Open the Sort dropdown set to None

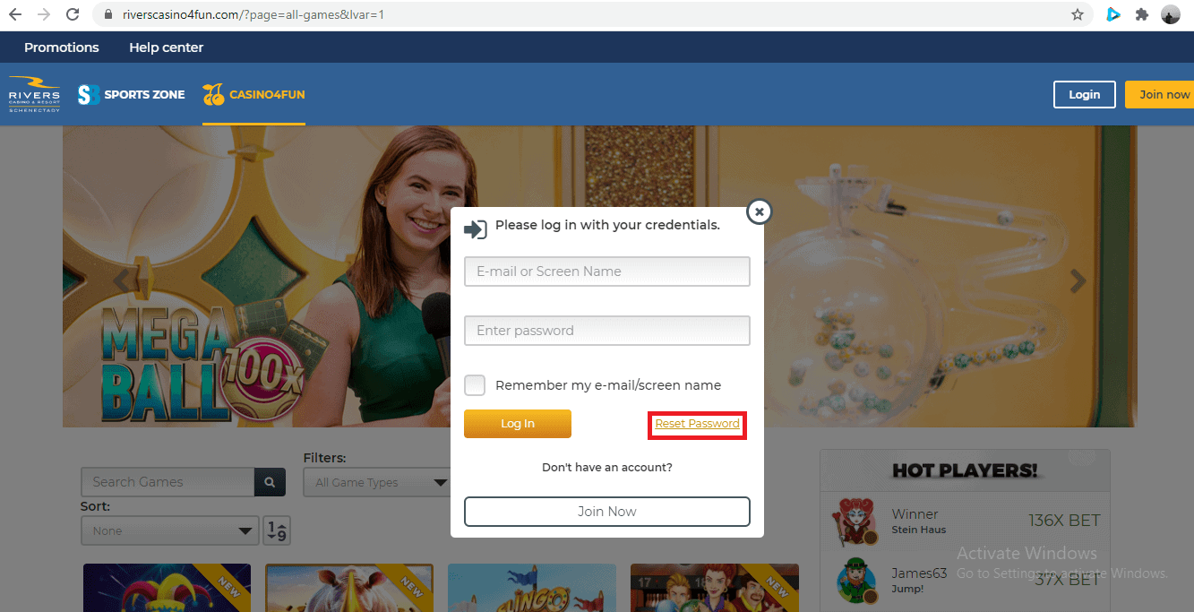(x=169, y=530)
